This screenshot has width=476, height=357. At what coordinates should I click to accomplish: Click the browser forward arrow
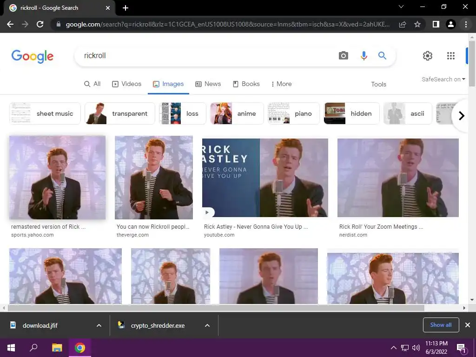pos(25,24)
